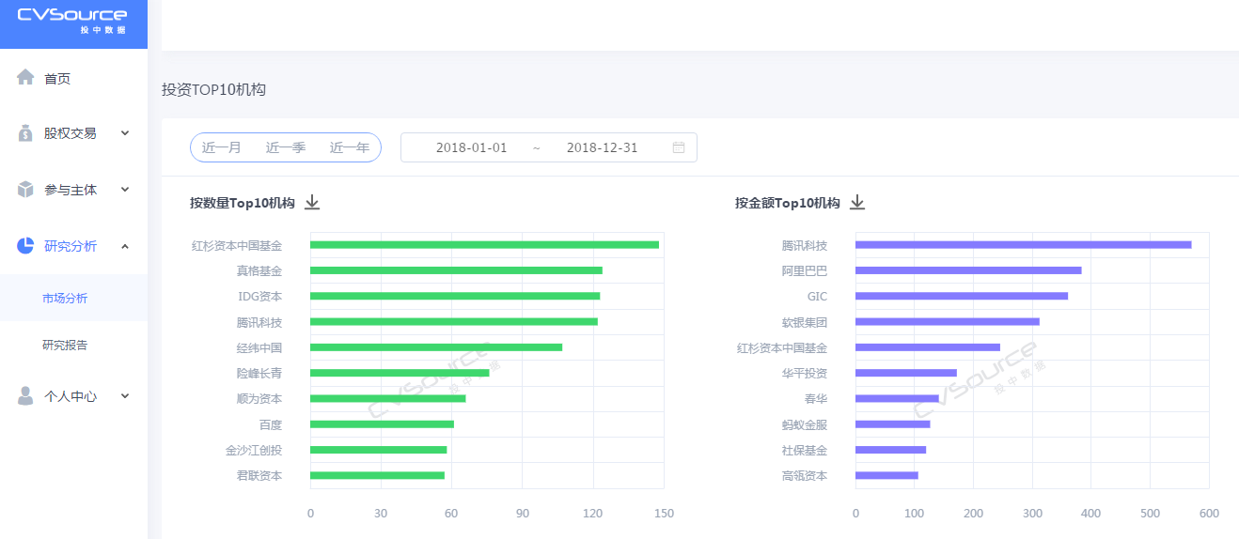Click the CVSource logo
Screen dimensions: 1239x539
coord(72,20)
